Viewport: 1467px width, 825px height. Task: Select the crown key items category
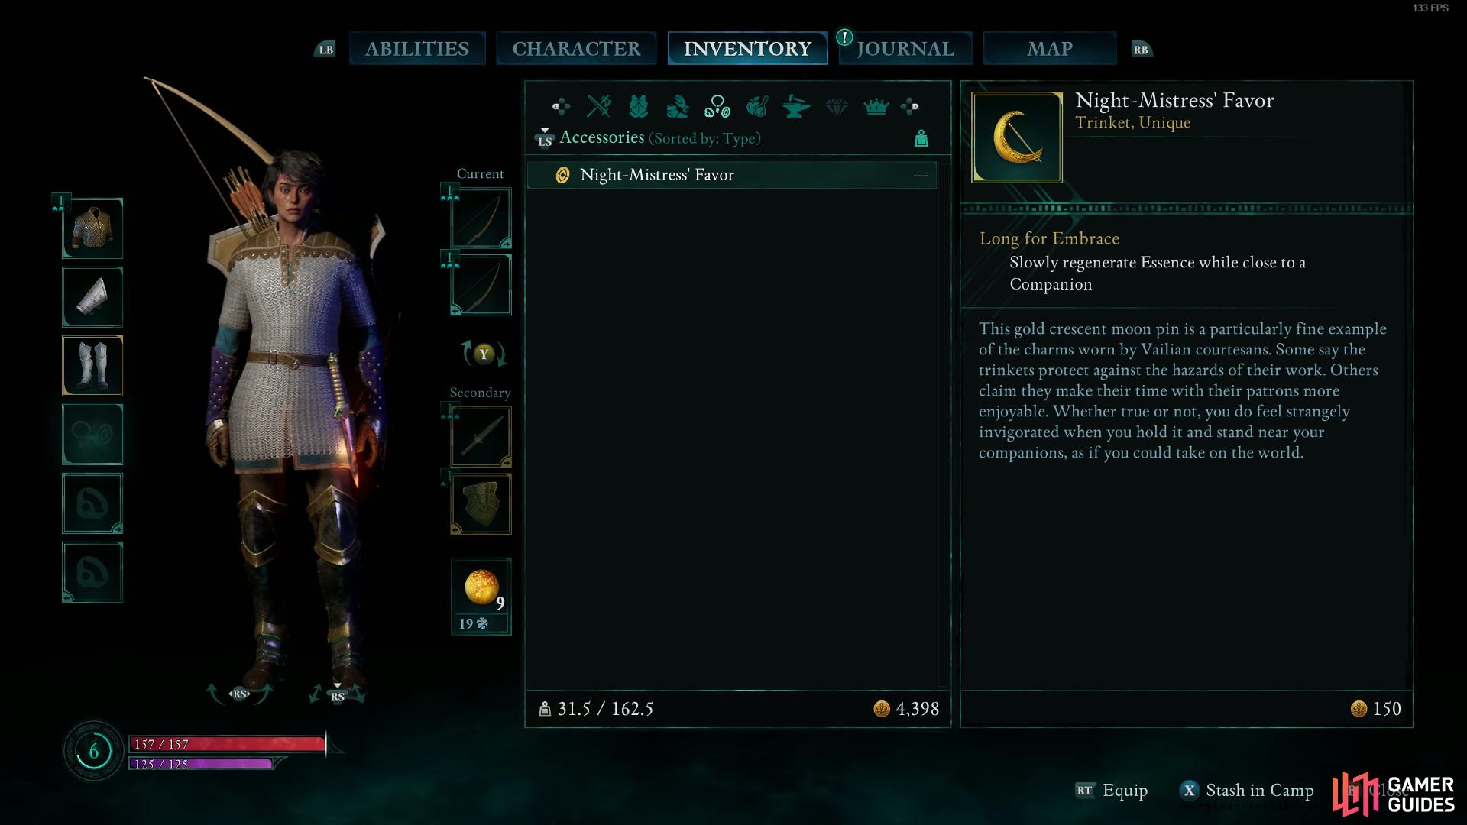876,106
